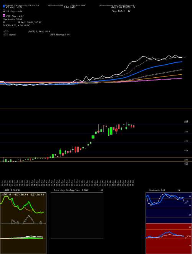Click the 'Stochastics & R' panel title
Viewport: 192px width, 254px height.
pos(157,190)
